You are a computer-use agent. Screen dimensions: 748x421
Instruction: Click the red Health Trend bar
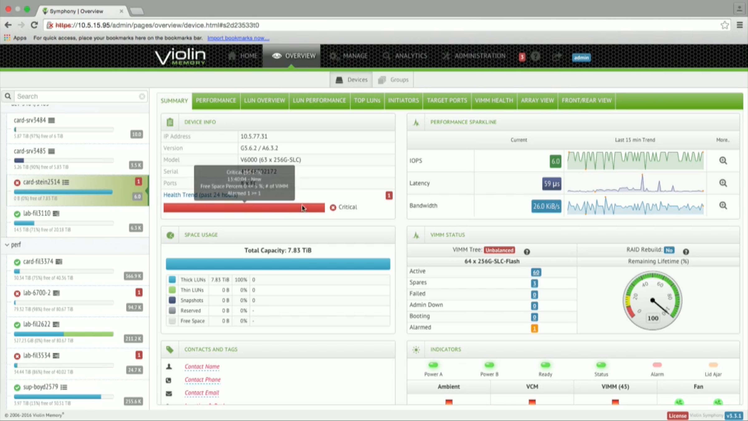244,208
